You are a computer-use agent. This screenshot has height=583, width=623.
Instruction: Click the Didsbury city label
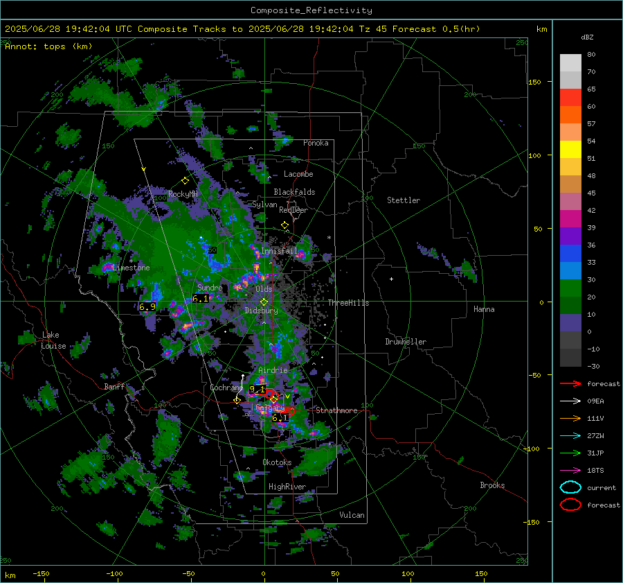pyautogui.click(x=261, y=311)
